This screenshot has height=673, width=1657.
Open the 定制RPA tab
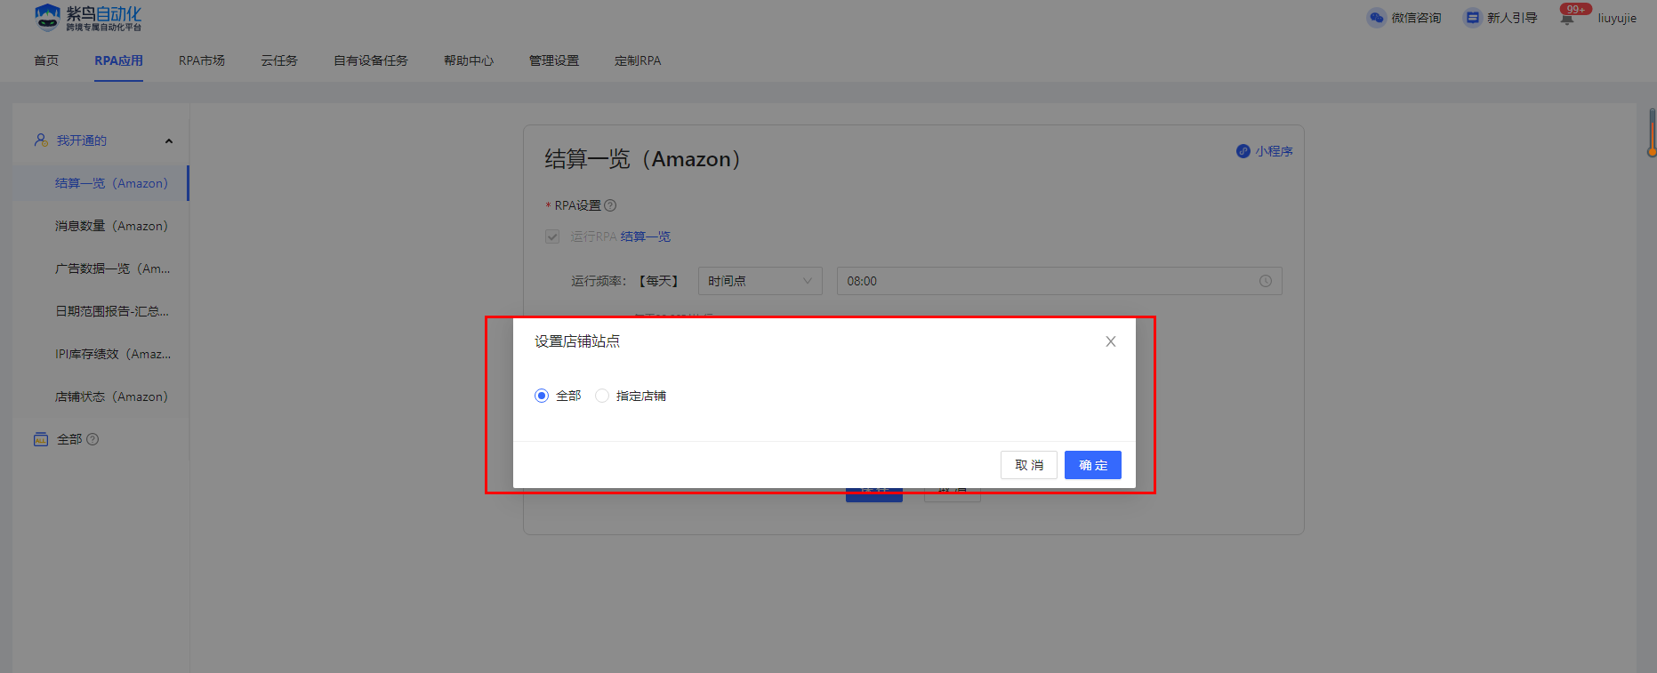(x=638, y=60)
